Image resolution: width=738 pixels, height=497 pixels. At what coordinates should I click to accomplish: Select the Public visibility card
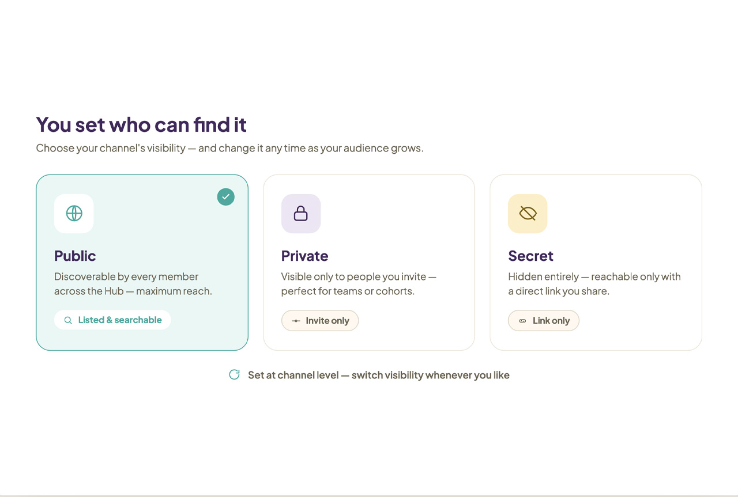coord(142,263)
